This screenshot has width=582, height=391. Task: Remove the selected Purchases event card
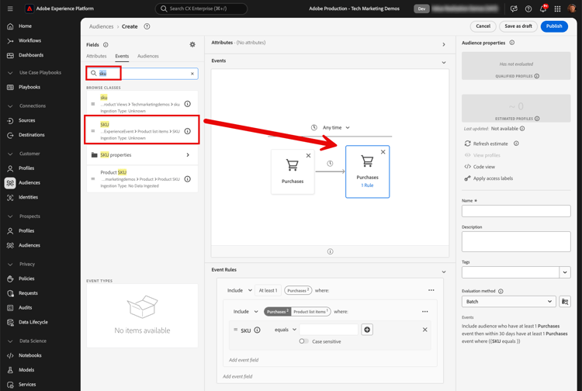(x=383, y=152)
